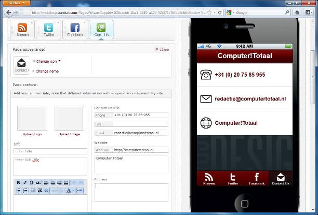
Task: Click the website name Computer!Totaal text area
Action: [x=131, y=165]
